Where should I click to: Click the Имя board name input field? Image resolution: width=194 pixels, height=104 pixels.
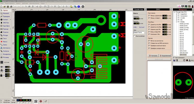pos(138,33)
